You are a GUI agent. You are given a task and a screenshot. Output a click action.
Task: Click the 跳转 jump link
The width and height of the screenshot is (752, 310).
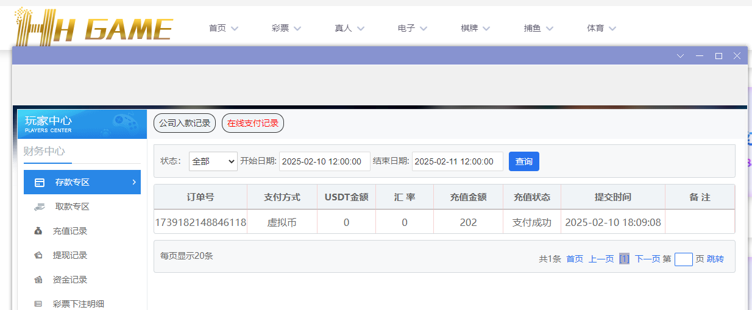pos(715,259)
